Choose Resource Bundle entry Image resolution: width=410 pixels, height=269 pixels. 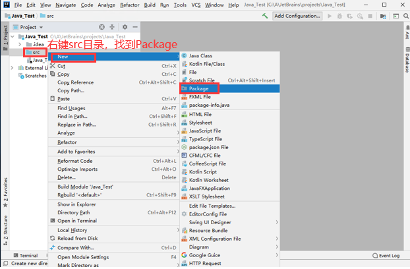pos(229,231)
